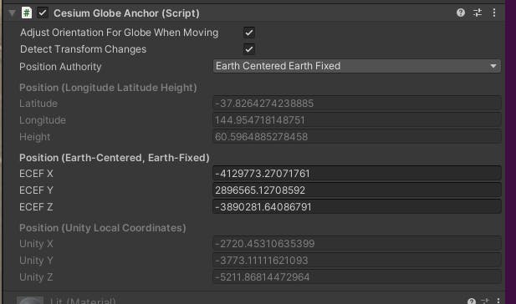Click the ECEF Z value field
Screen dimensions: 516x304
click(x=357, y=207)
